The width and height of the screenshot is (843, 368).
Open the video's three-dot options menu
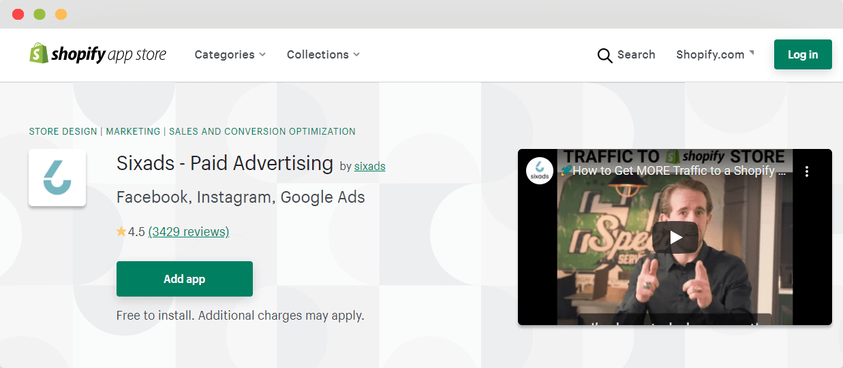pos(807,171)
